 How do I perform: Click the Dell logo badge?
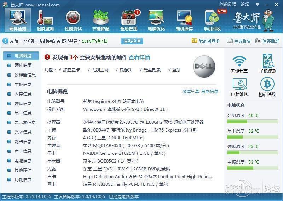pos(204,66)
